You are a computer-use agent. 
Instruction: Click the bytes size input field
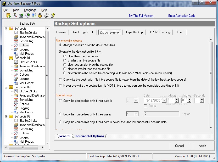161,114
